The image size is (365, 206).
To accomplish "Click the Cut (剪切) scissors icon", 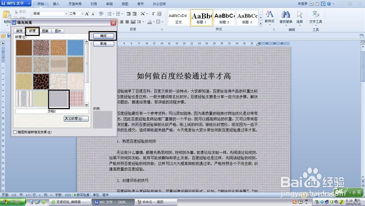I will (x=16, y=12).
